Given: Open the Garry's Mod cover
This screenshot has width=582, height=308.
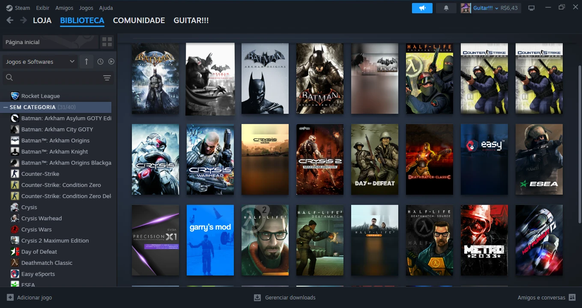Looking at the screenshot, I should pyautogui.click(x=210, y=240).
